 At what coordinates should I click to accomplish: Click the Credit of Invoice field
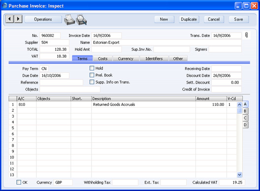[x=227, y=89]
